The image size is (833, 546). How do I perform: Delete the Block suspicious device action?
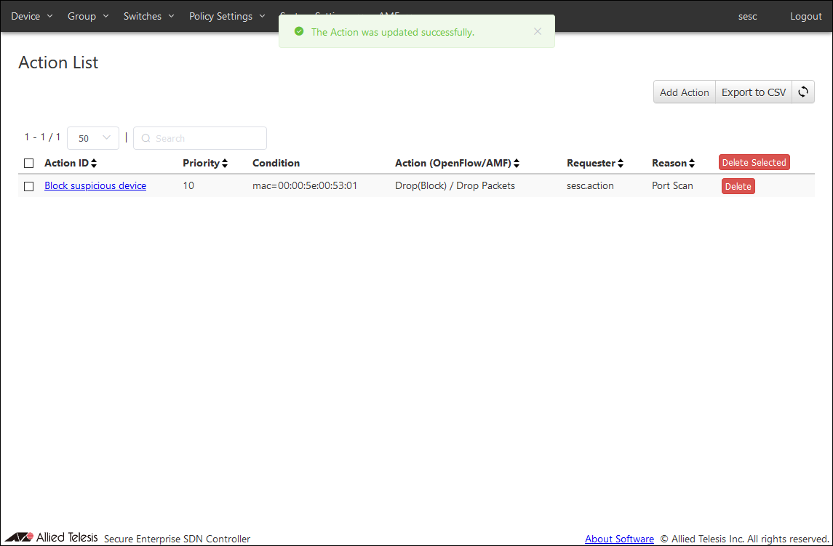point(738,186)
